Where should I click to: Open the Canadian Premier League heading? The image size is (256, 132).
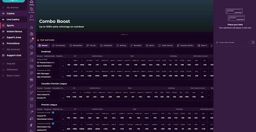54,84
